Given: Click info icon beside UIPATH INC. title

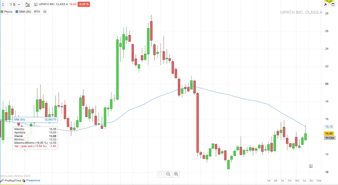Looking at the screenshot, I should point(36,4).
